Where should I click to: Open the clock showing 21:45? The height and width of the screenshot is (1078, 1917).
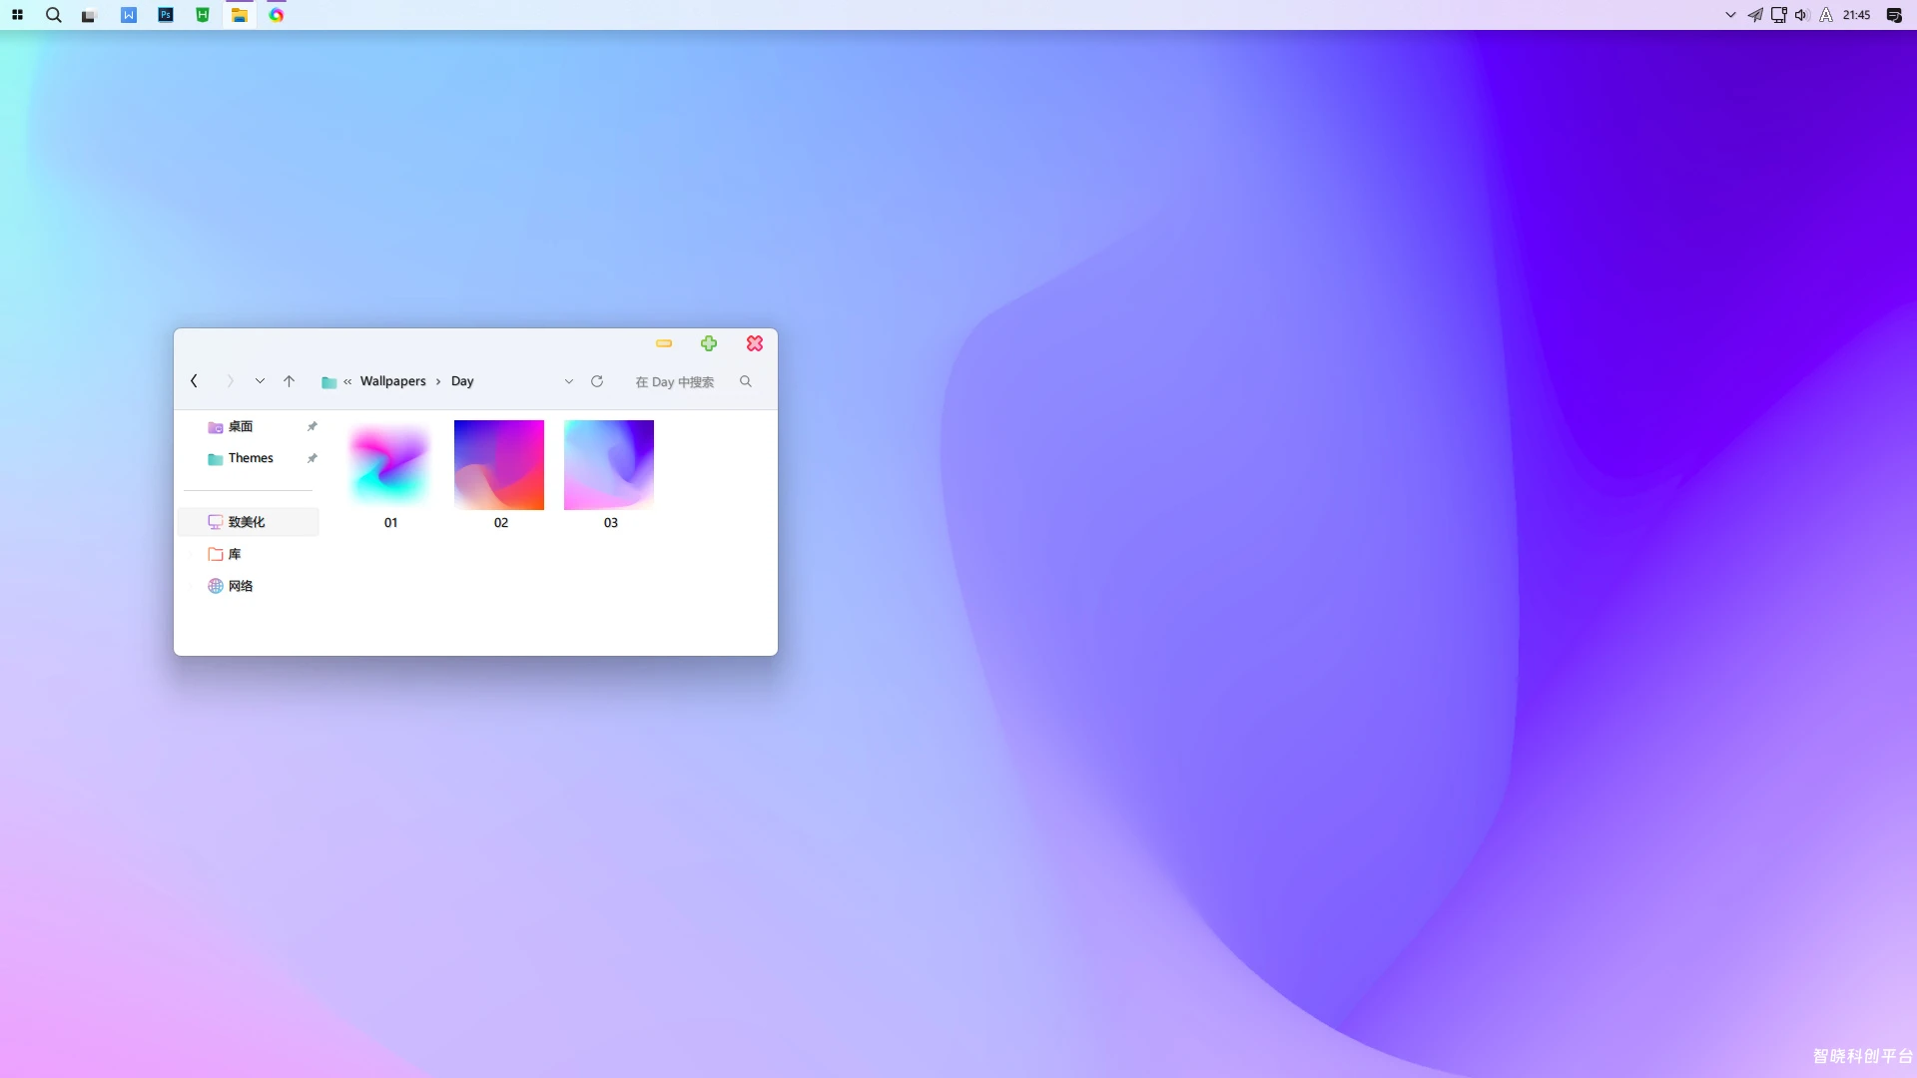[1857, 15]
